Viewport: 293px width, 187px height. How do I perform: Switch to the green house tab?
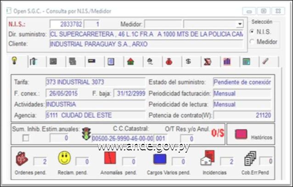[130, 61]
